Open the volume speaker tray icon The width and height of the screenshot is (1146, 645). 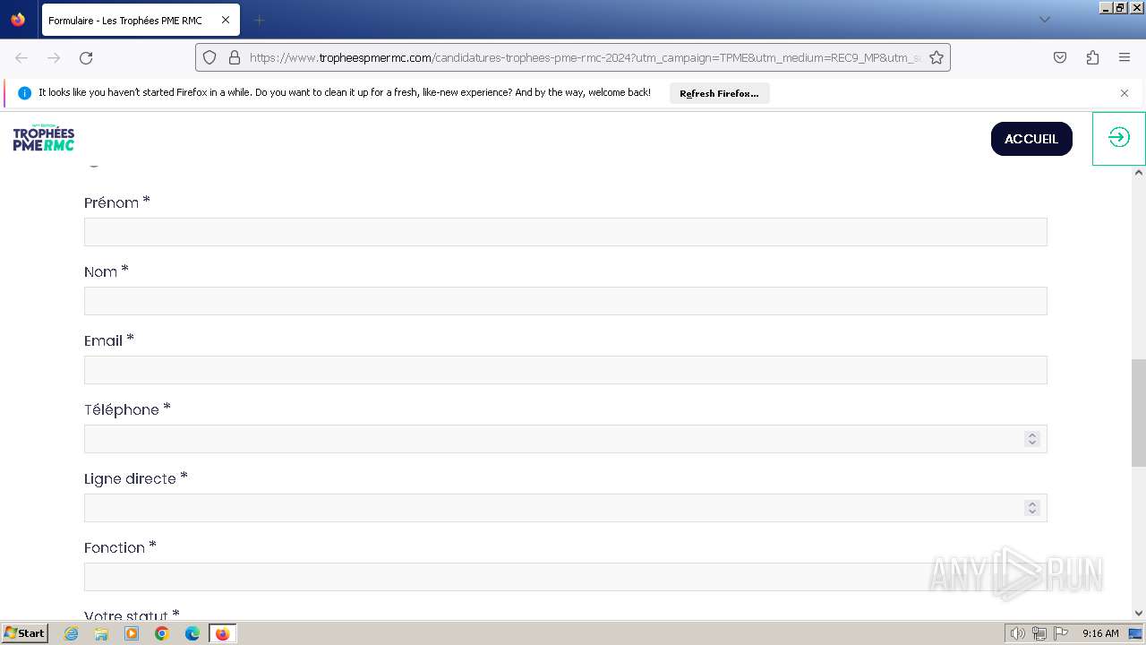1017,633
